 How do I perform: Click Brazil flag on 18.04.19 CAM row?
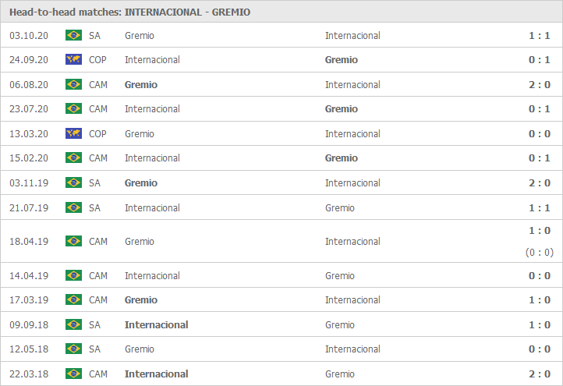tap(73, 241)
